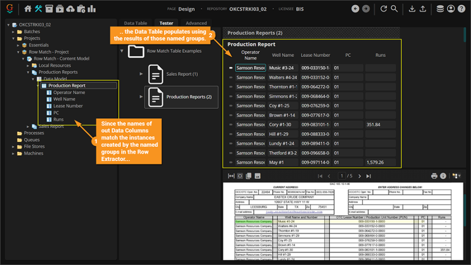Expand the Batches folder
471x265 pixels.
click(x=14, y=32)
